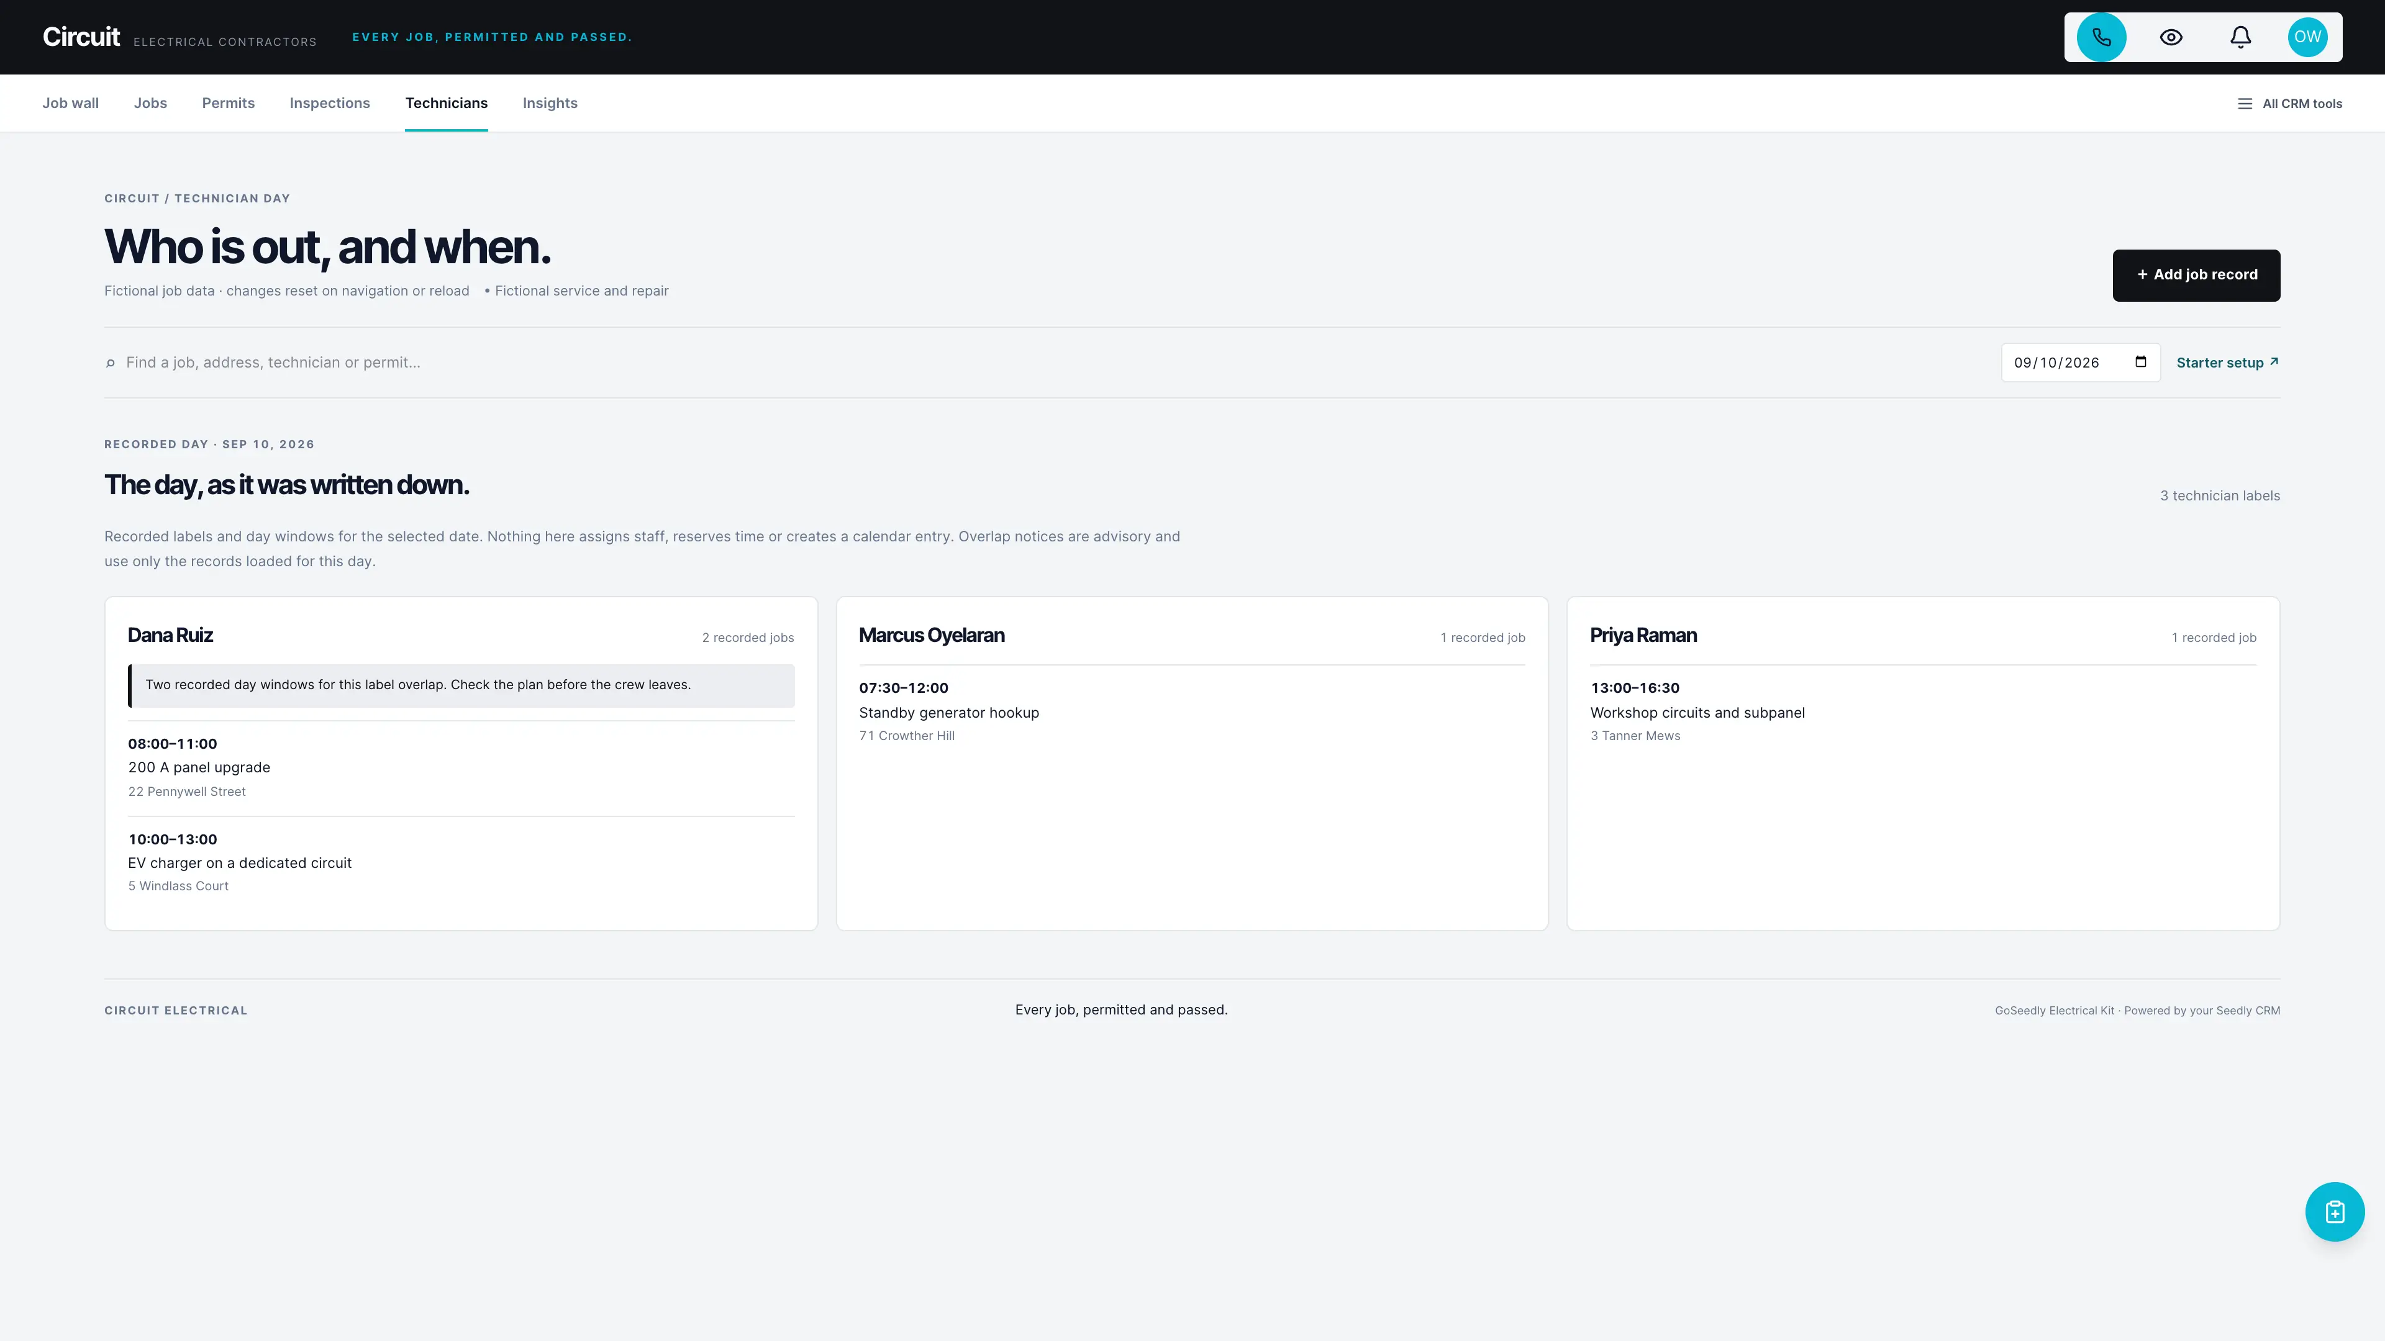Switch to the Jobs tab
The width and height of the screenshot is (2385, 1341).
click(150, 102)
